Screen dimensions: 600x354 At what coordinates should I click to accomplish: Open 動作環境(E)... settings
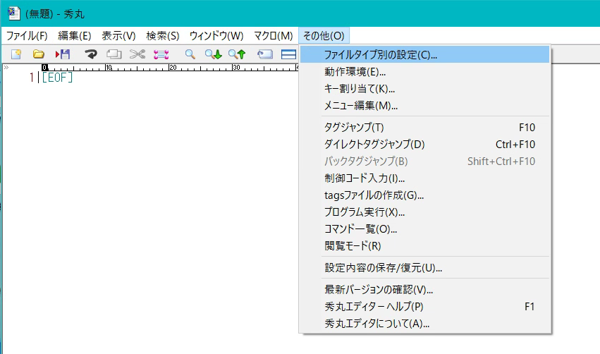[424, 71]
